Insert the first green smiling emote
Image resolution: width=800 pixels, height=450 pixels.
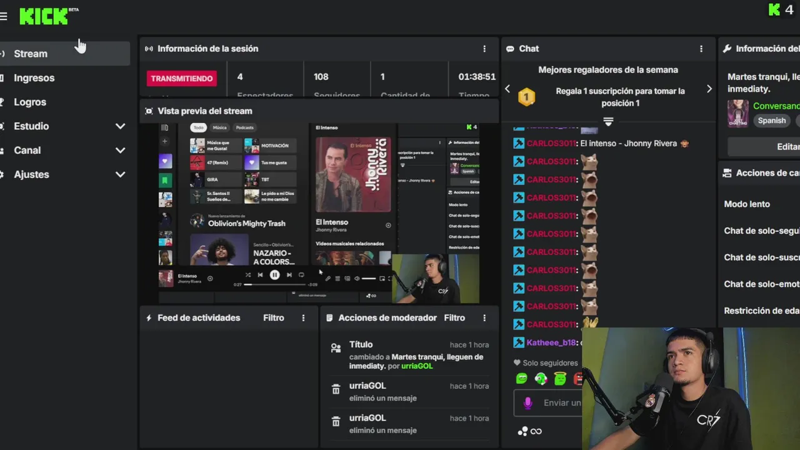coord(522,378)
